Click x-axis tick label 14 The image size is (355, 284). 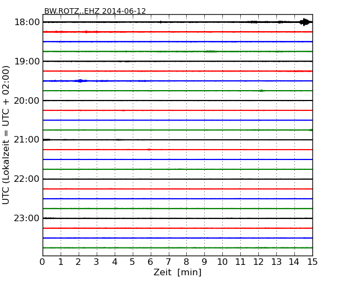[294, 262]
